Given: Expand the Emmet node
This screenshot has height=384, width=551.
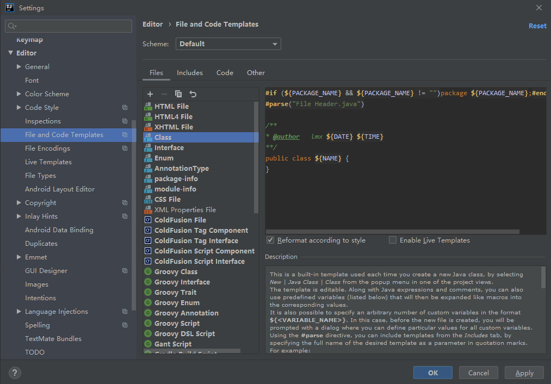Looking at the screenshot, I should pyautogui.click(x=19, y=257).
